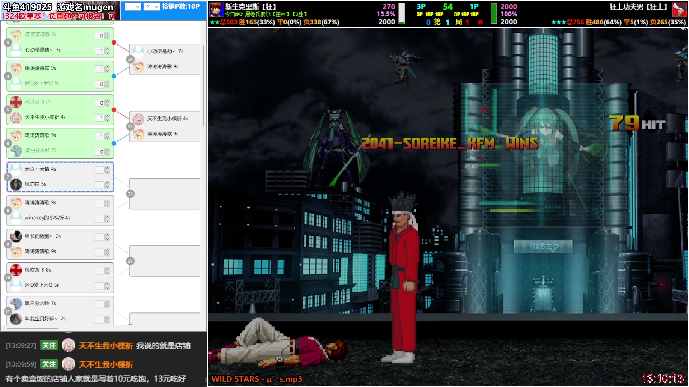Screen dimensions: 689x387
Task: Click 心动便是劫 avatar in match 3
Action: click(x=16, y=50)
